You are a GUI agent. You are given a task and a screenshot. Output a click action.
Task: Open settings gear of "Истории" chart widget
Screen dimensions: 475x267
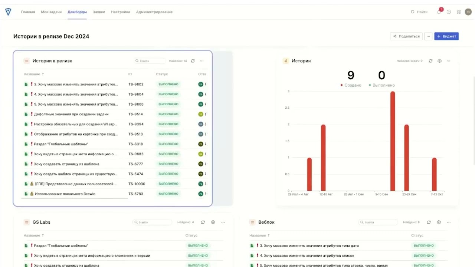(439, 61)
